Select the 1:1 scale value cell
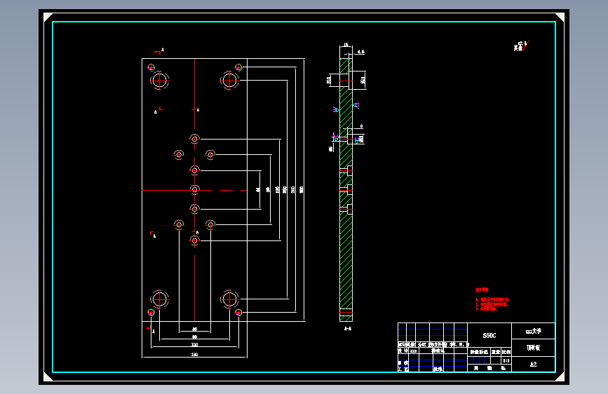 pyautogui.click(x=506, y=360)
